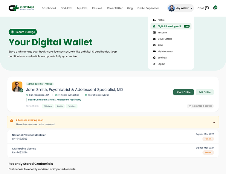Screen dimensions: 226x174
Task: Open notifications bell with badge
Action: point(215,8)
